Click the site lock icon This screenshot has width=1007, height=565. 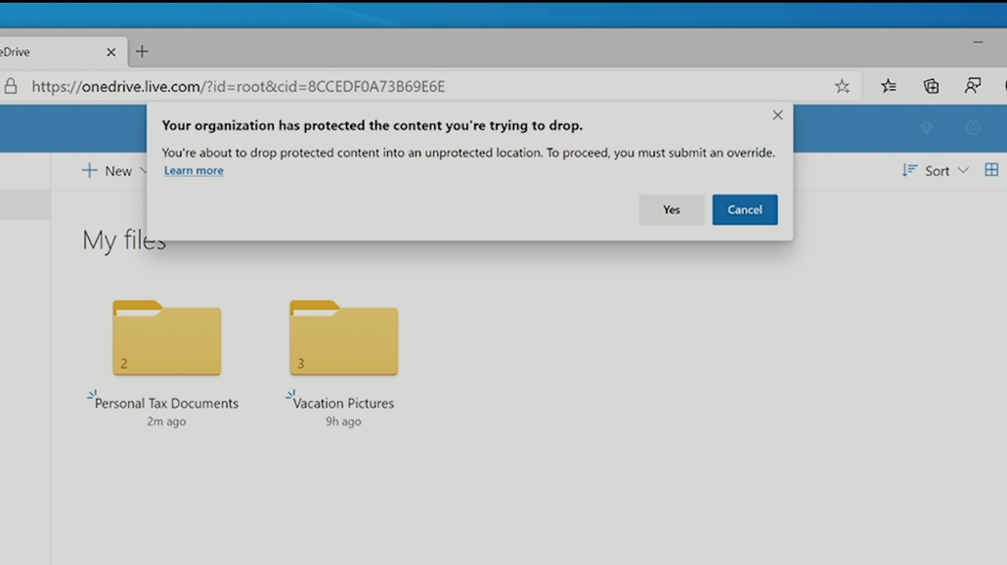click(x=10, y=86)
